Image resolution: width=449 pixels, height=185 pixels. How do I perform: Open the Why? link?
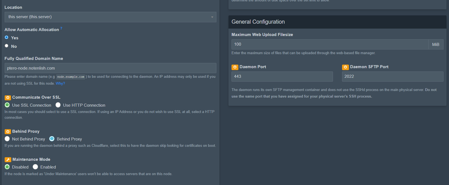pyautogui.click(x=60, y=83)
